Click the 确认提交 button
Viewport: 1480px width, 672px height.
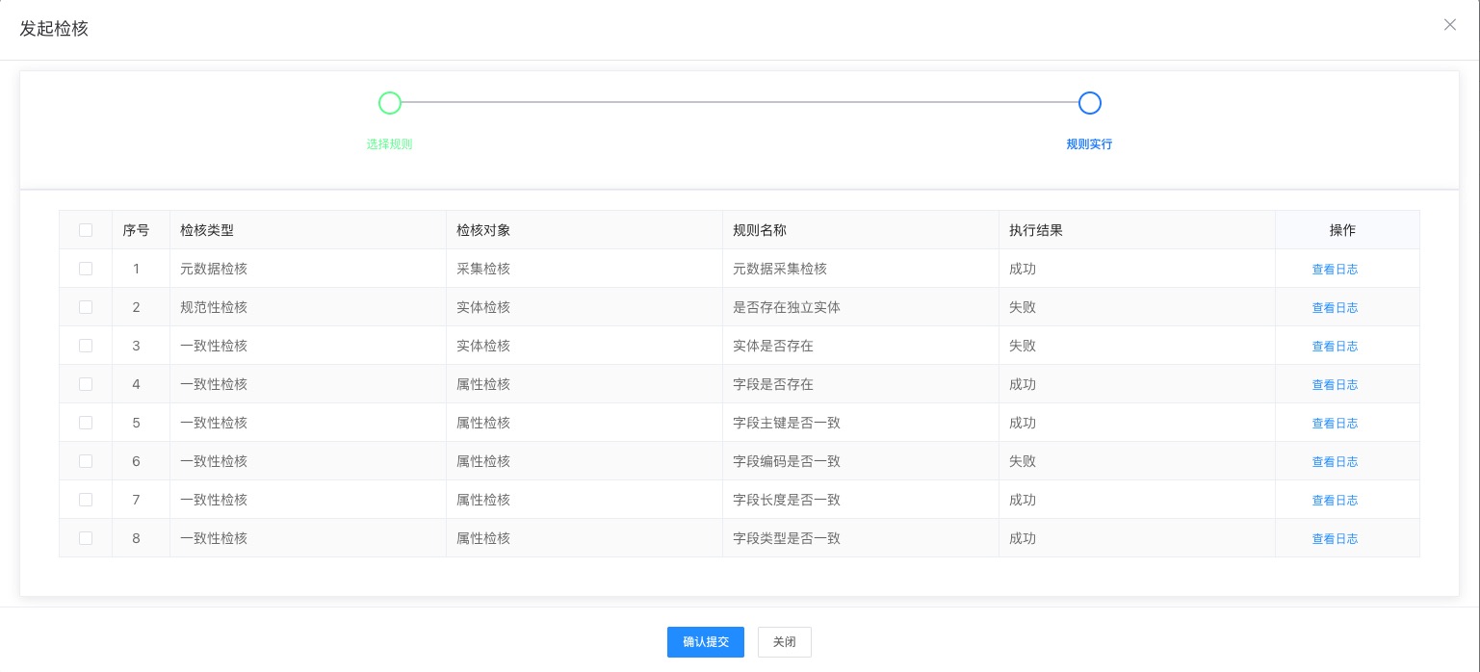tap(706, 642)
